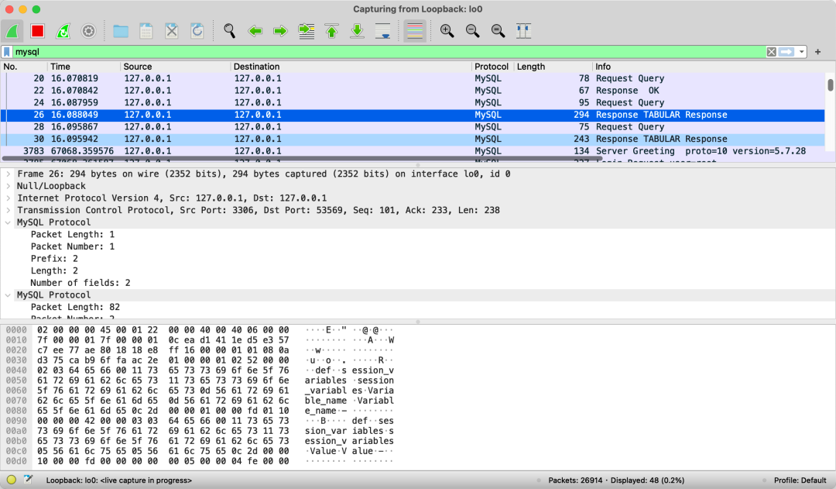Clear the mysql display filter
This screenshot has width=836, height=489.
(x=772, y=52)
